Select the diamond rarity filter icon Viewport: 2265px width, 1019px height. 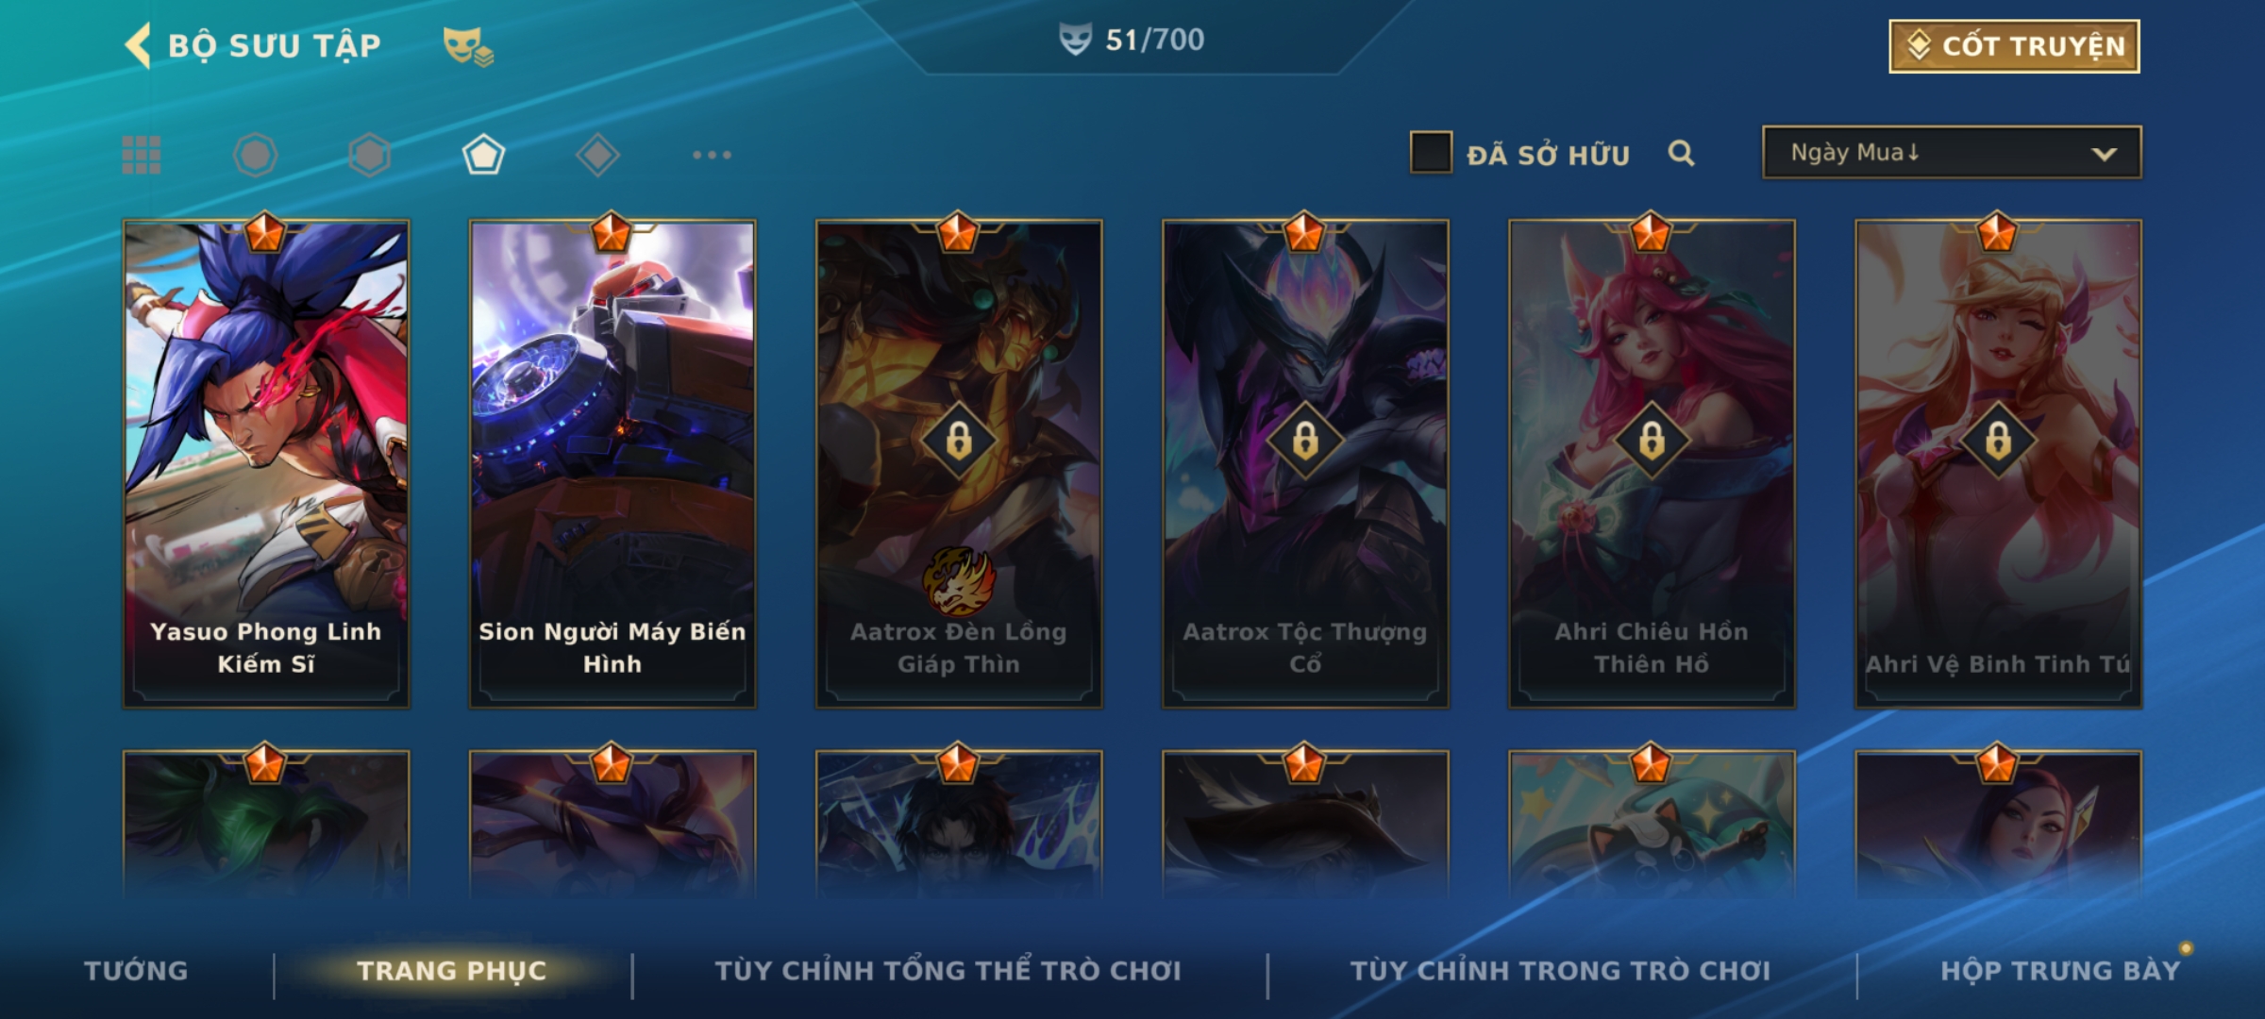click(597, 155)
